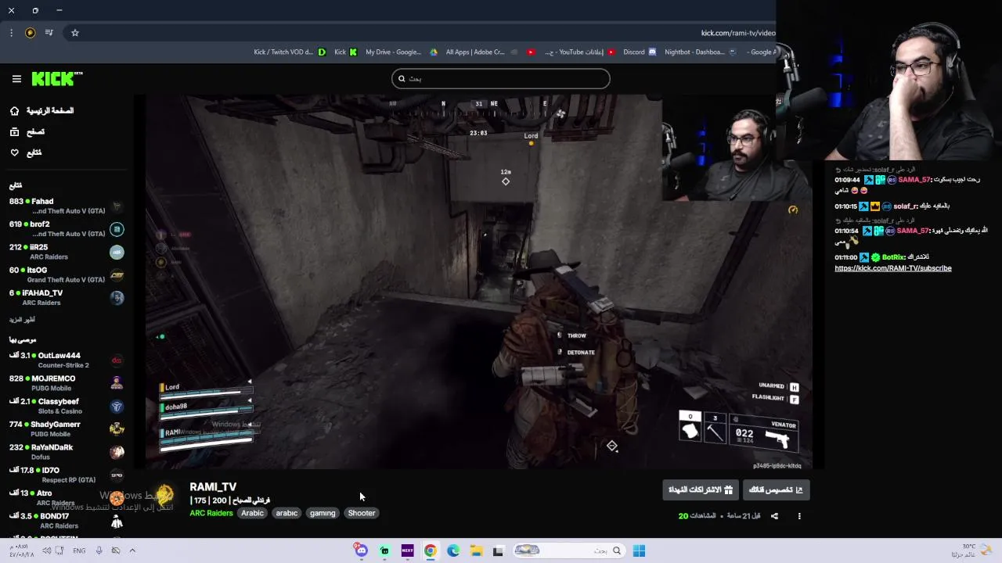The width and height of the screenshot is (1002, 563).
Task: Open Windows Start button on taskbar
Action: (x=639, y=550)
